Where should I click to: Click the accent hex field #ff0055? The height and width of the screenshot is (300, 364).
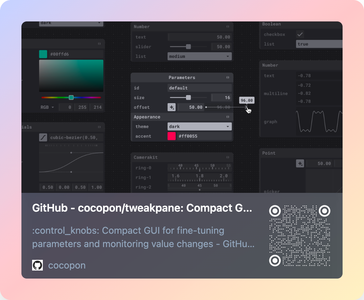pos(204,136)
